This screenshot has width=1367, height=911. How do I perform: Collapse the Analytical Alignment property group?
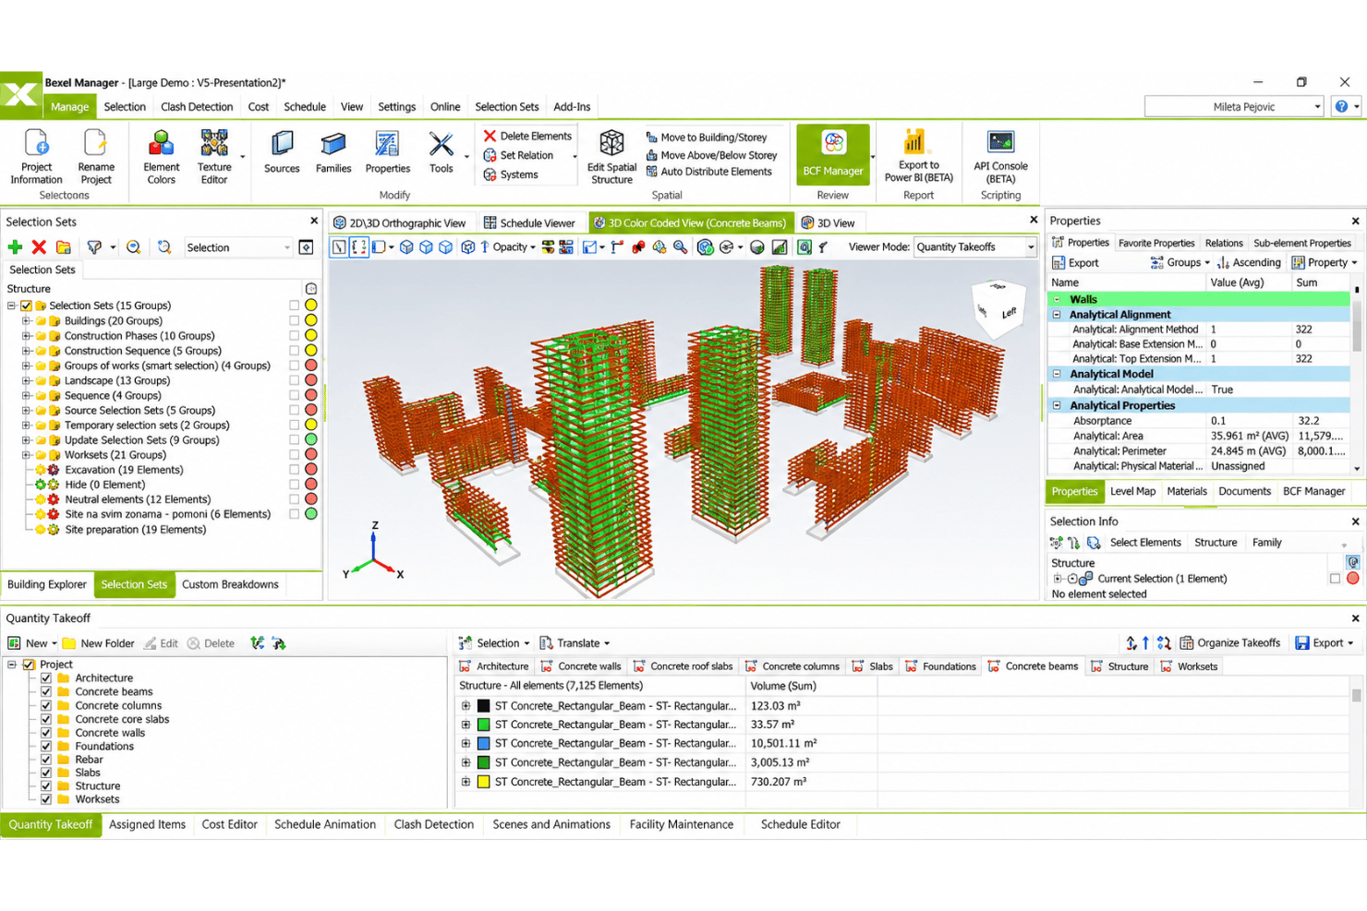pos(1057,315)
